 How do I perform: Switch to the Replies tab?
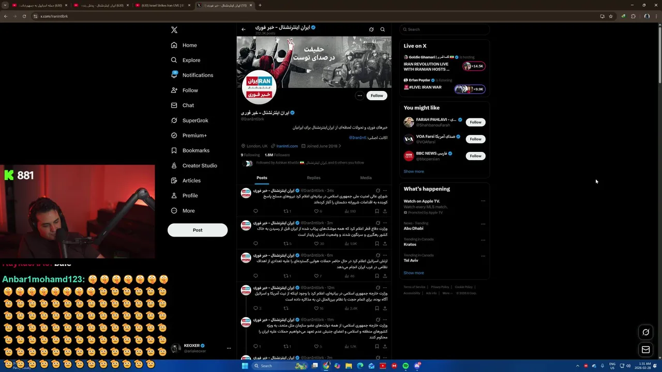click(x=313, y=178)
